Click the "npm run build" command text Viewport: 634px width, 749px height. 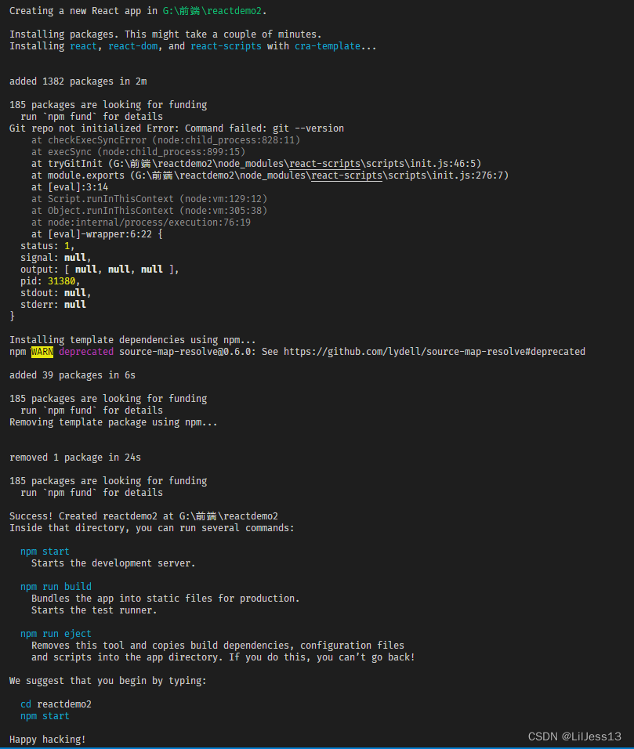tap(56, 587)
